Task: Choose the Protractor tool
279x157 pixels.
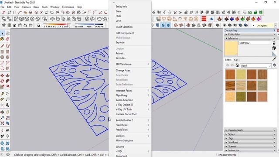Action: pos(2,99)
